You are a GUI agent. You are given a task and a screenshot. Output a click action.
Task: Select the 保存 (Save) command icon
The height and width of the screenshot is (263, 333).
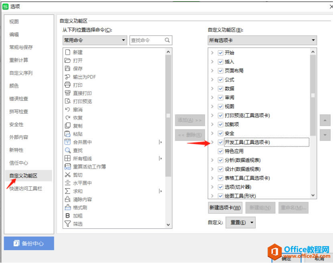tap(67, 69)
